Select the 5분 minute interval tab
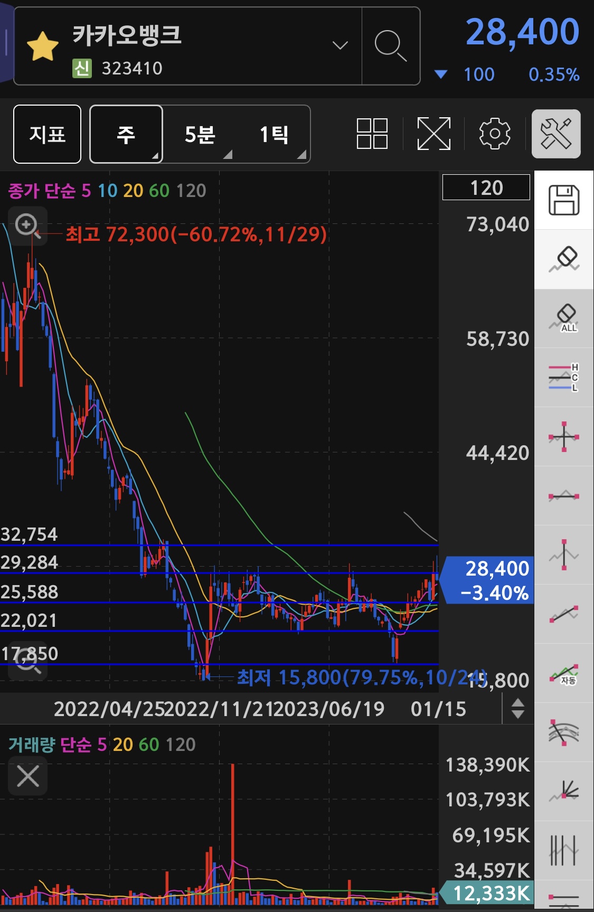This screenshot has width=594, height=912. coord(200,134)
